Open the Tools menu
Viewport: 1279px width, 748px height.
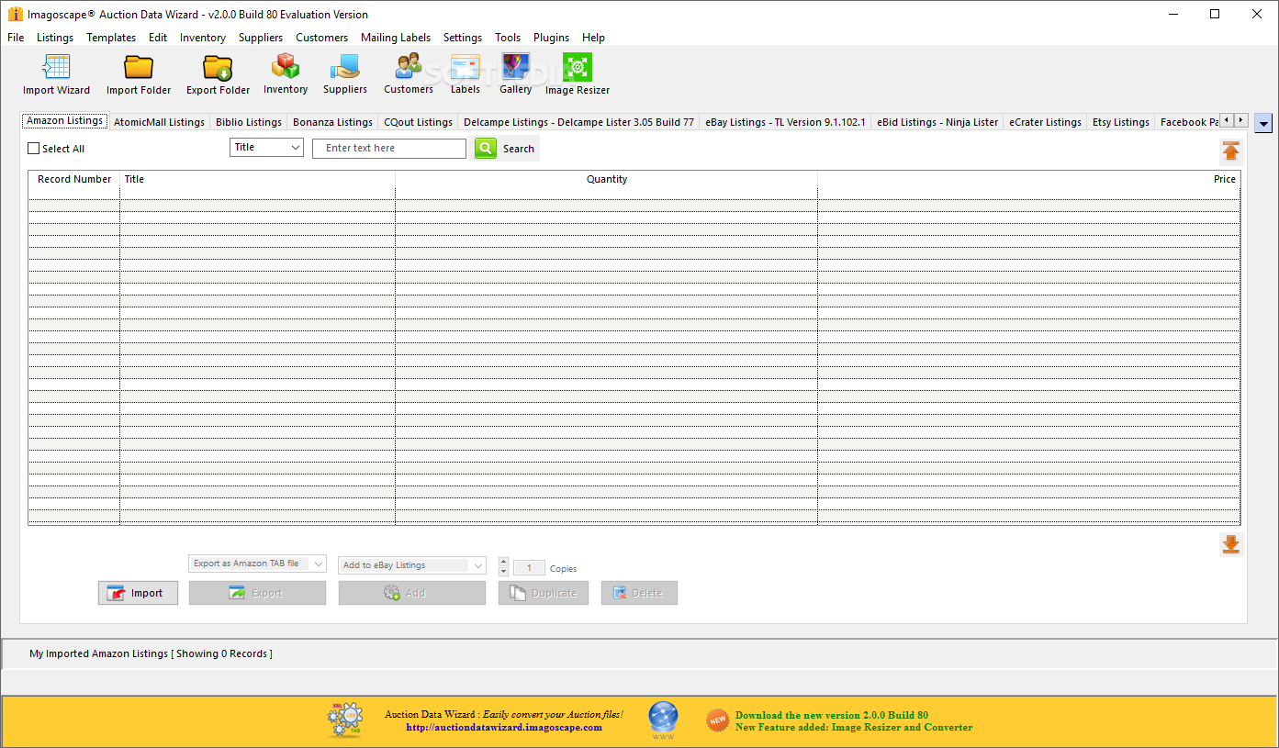pyautogui.click(x=508, y=38)
